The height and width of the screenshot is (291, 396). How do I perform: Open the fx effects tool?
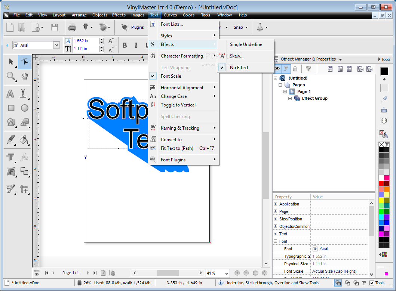[x=24, y=157]
